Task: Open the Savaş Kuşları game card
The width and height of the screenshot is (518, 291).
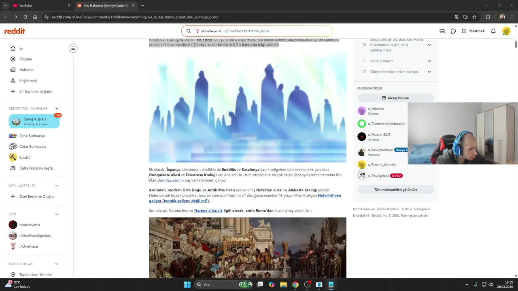Action: click(34, 121)
